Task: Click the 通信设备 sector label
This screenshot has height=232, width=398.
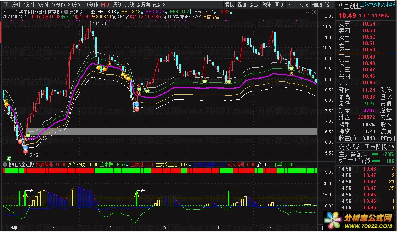Action: [211, 17]
